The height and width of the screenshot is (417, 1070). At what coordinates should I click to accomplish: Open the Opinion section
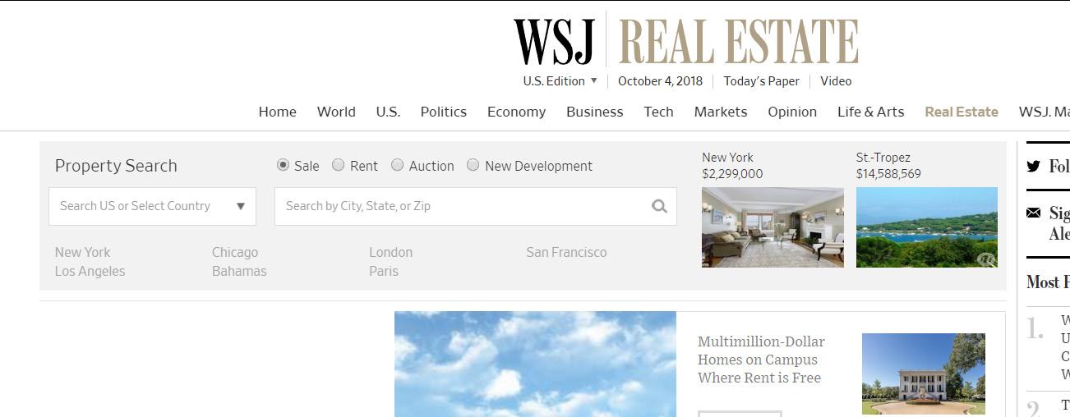click(x=792, y=112)
